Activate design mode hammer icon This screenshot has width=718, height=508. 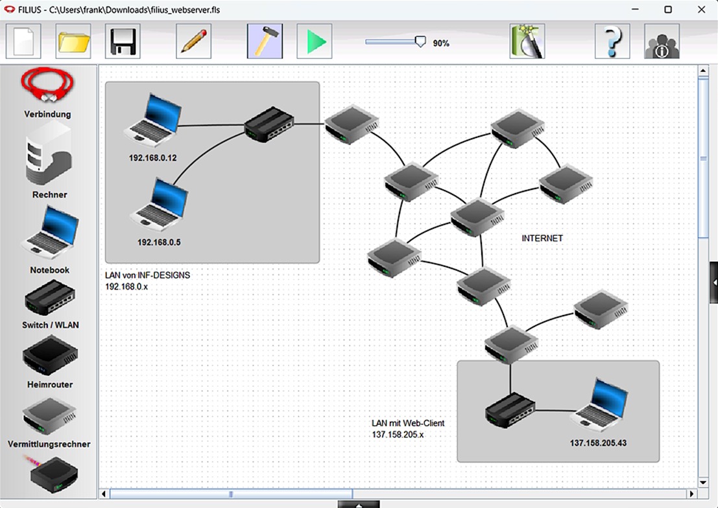[x=265, y=41]
